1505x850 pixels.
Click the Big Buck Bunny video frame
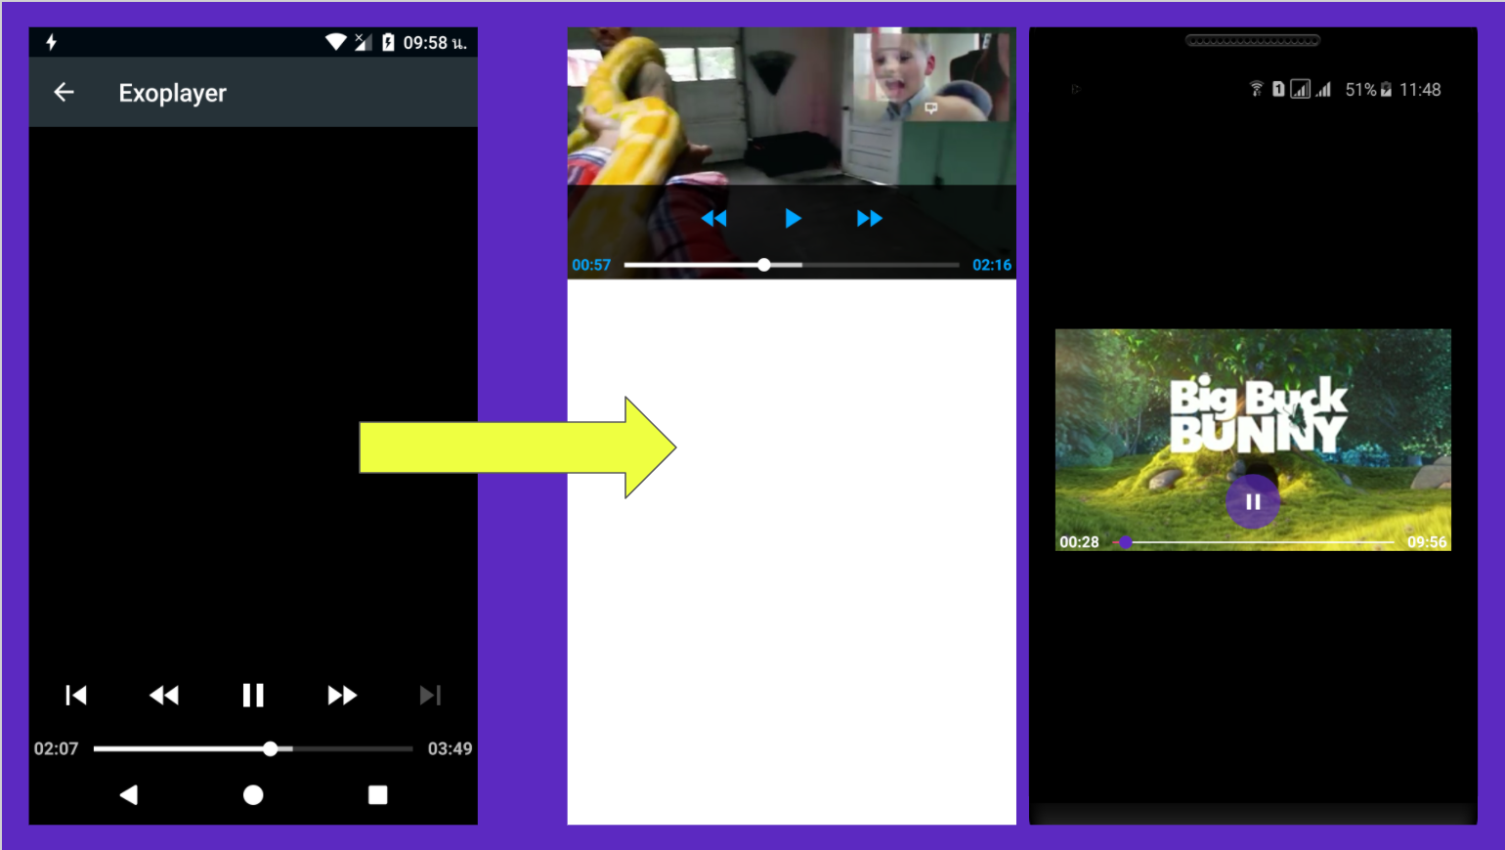point(1253,440)
